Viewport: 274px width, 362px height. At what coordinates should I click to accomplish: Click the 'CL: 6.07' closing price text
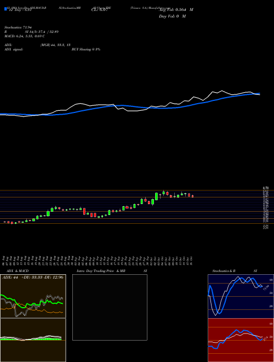(99, 10)
